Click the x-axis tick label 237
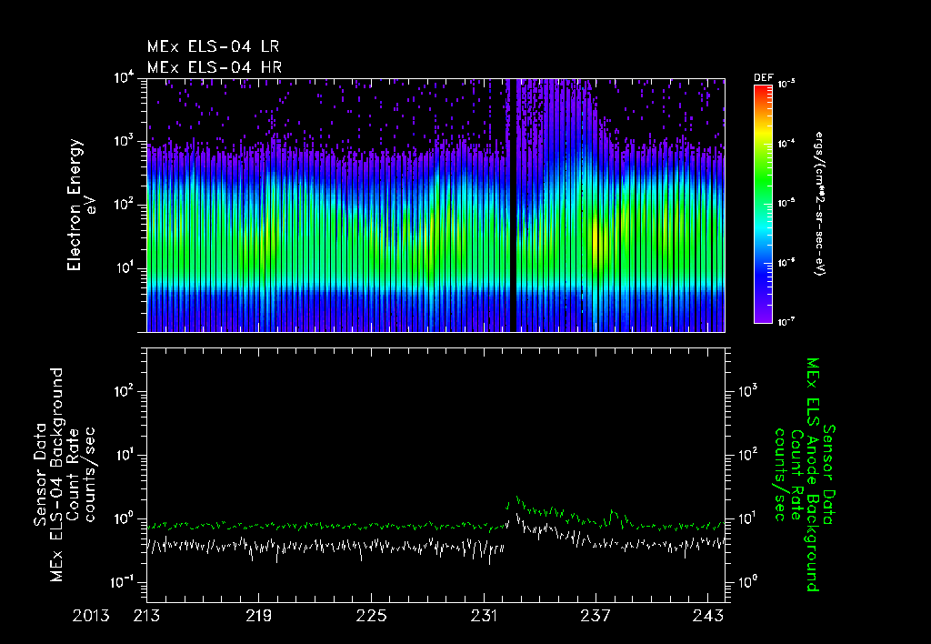 point(596,616)
